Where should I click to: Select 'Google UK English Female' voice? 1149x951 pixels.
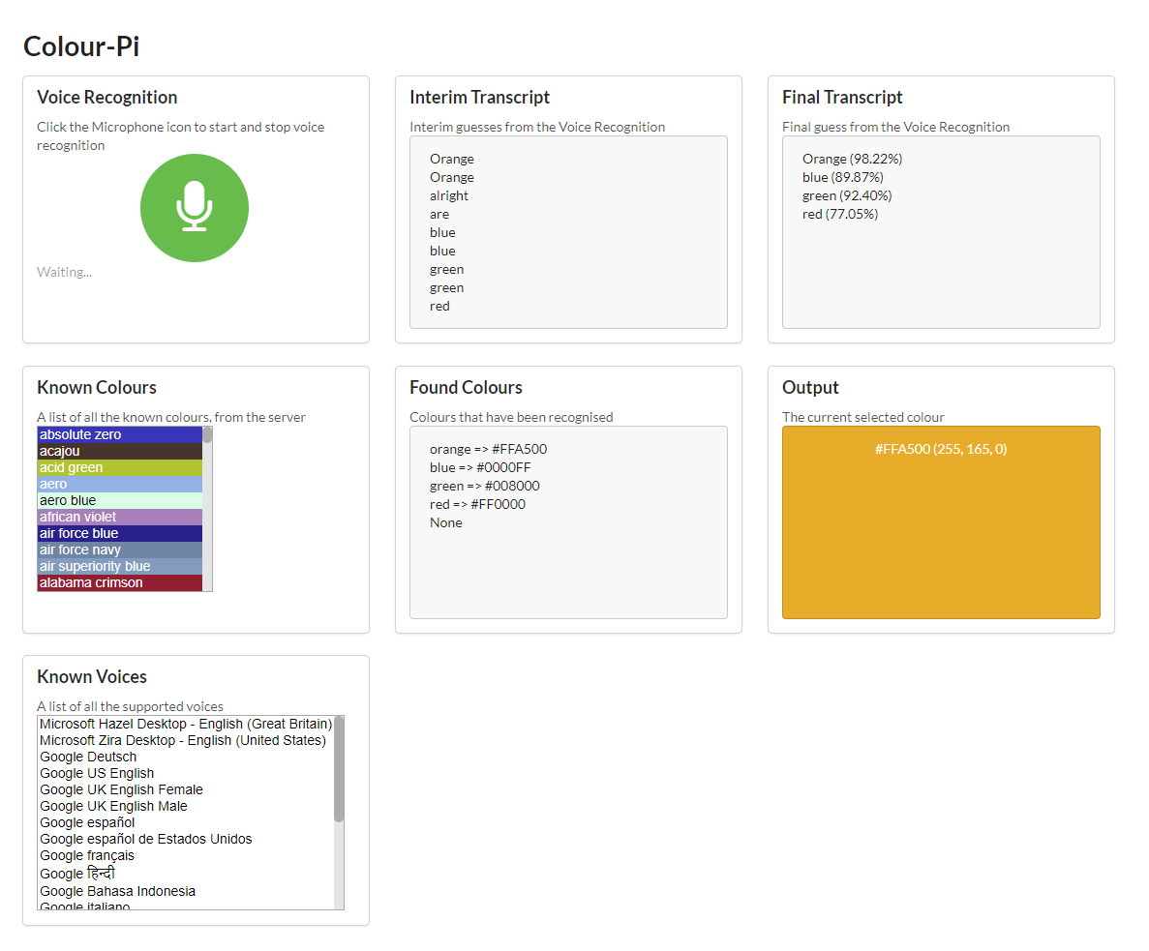[120, 789]
